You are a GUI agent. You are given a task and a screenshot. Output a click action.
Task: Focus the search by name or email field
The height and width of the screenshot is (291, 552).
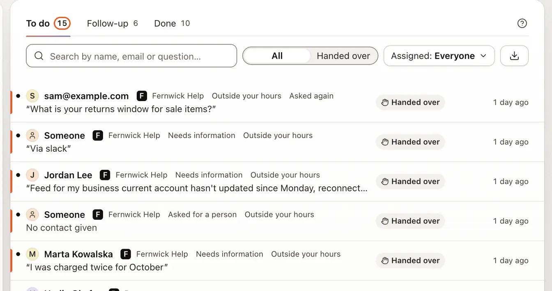(131, 56)
